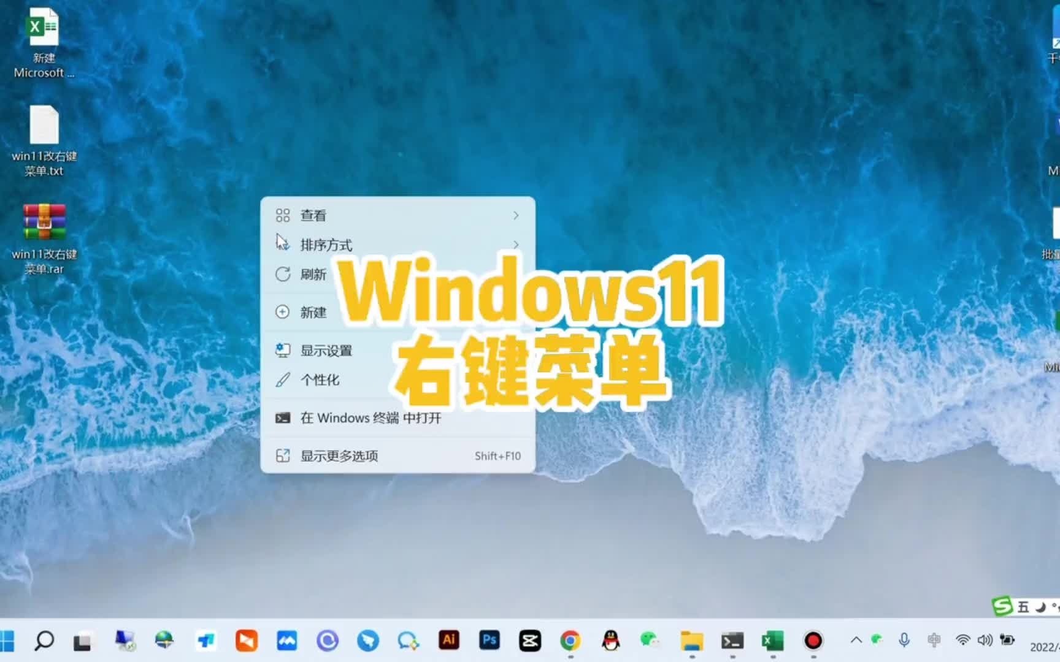Open the volume speaker tray icon
Image resolution: width=1060 pixels, height=662 pixels.
(985, 641)
